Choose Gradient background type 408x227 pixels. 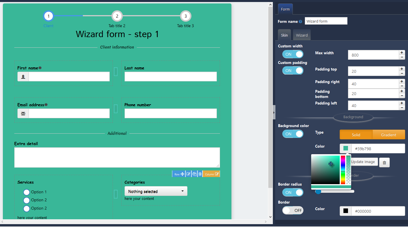pos(389,135)
